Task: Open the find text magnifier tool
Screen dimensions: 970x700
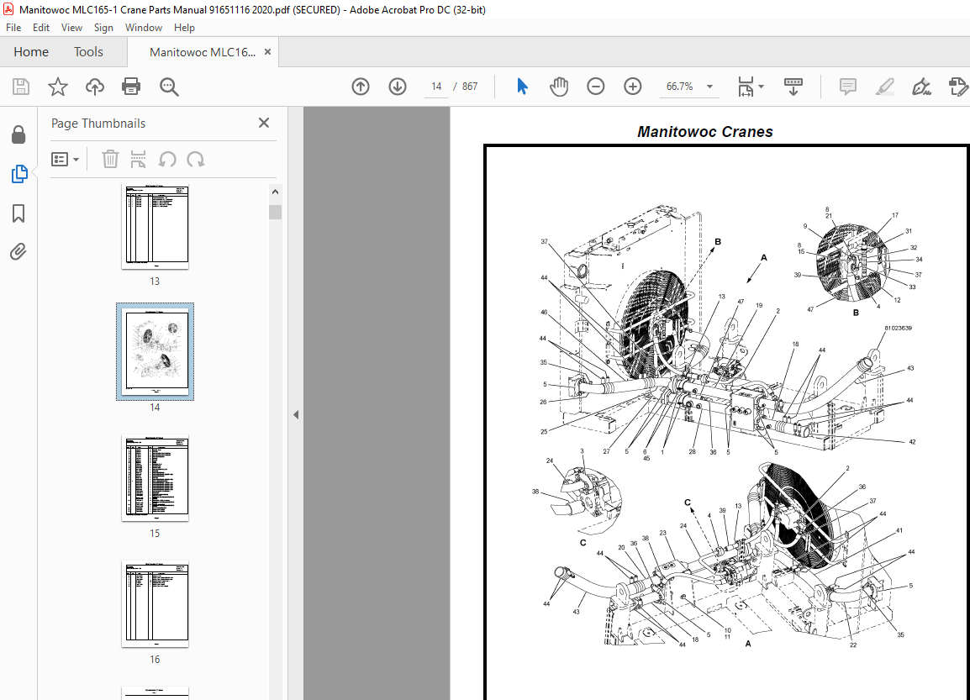Action: click(x=169, y=87)
